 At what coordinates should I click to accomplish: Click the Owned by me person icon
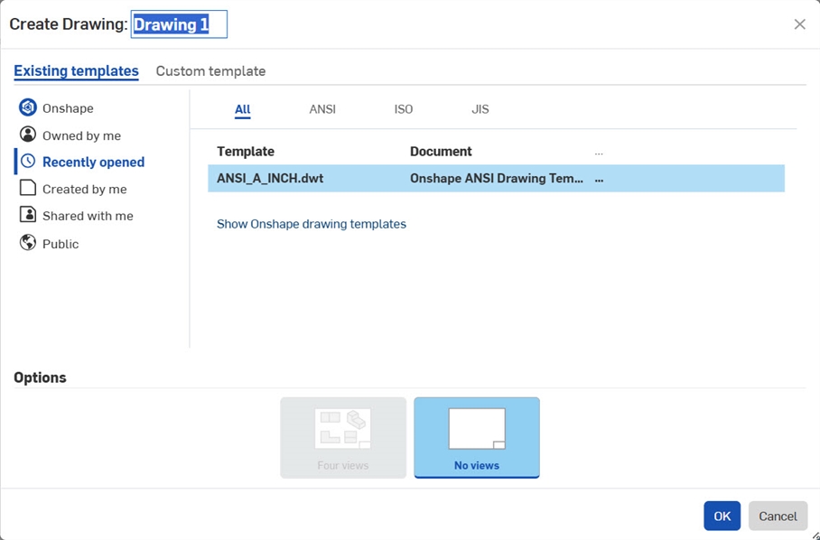point(28,134)
